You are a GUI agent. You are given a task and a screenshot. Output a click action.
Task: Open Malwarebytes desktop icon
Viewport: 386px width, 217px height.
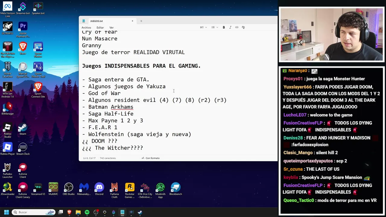pos(84,189)
